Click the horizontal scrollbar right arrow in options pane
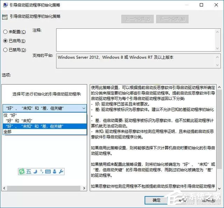This screenshot has width=224, height=208. [84, 188]
